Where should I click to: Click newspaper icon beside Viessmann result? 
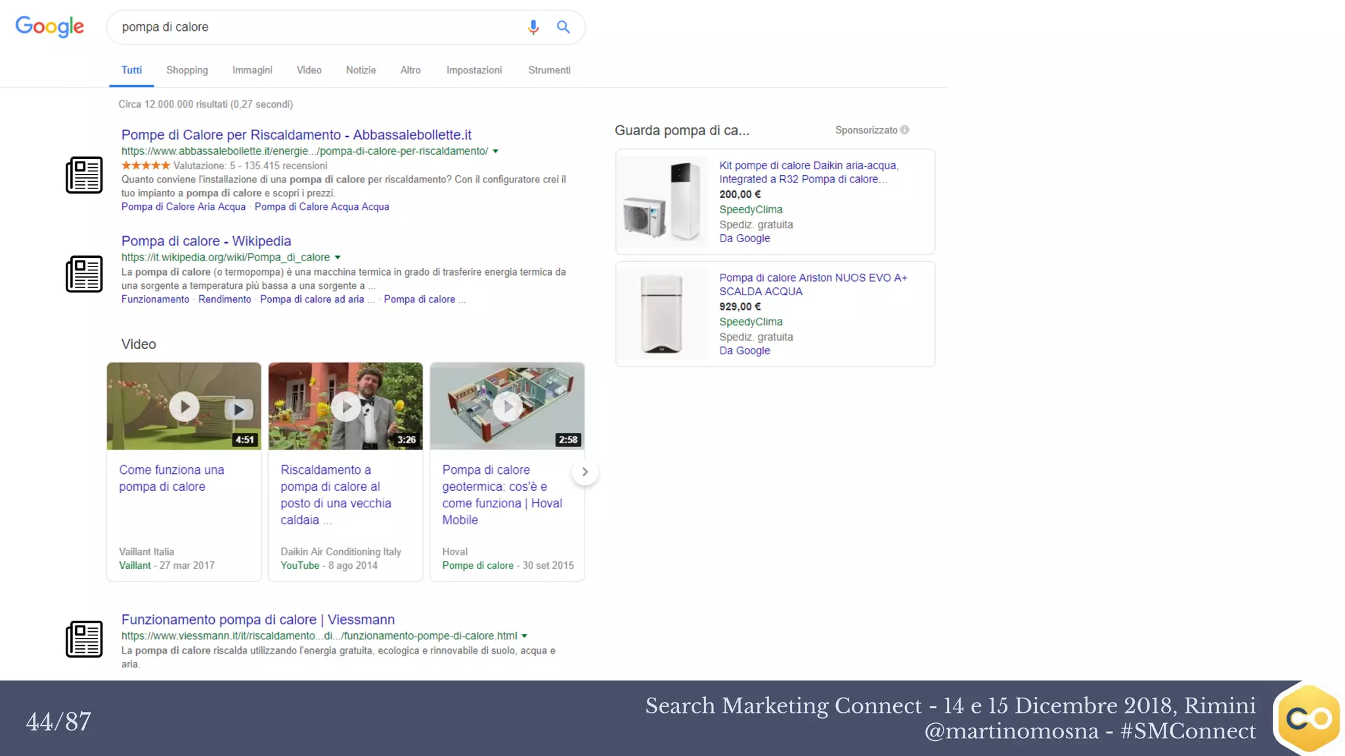tap(84, 639)
